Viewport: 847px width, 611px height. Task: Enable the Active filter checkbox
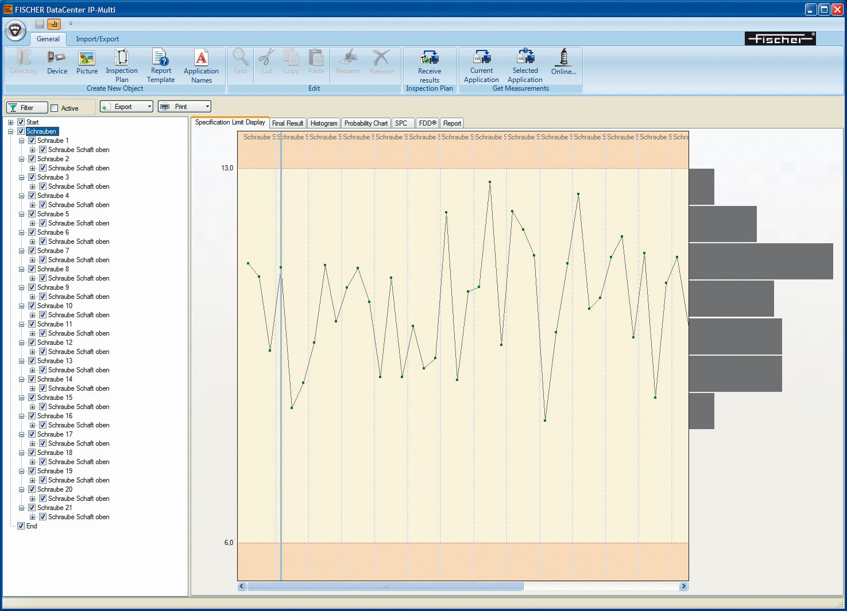click(55, 108)
